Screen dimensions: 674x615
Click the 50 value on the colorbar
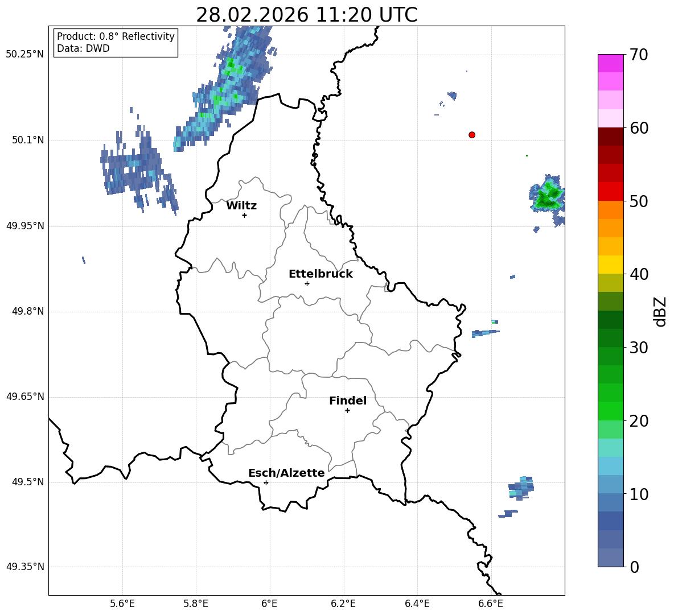point(639,201)
